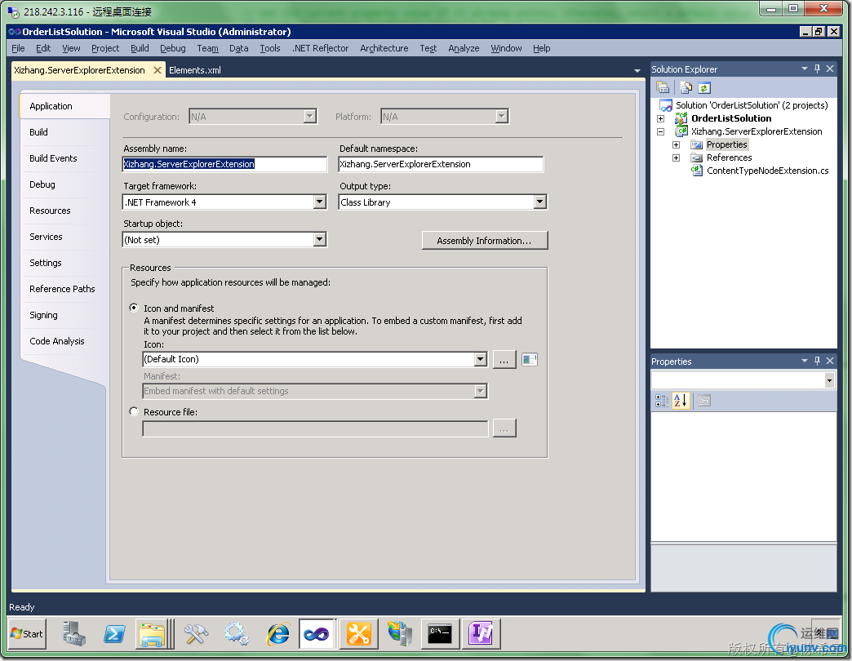Open Properties panel window position arrow menu
The height and width of the screenshot is (661, 852).
pyautogui.click(x=805, y=361)
